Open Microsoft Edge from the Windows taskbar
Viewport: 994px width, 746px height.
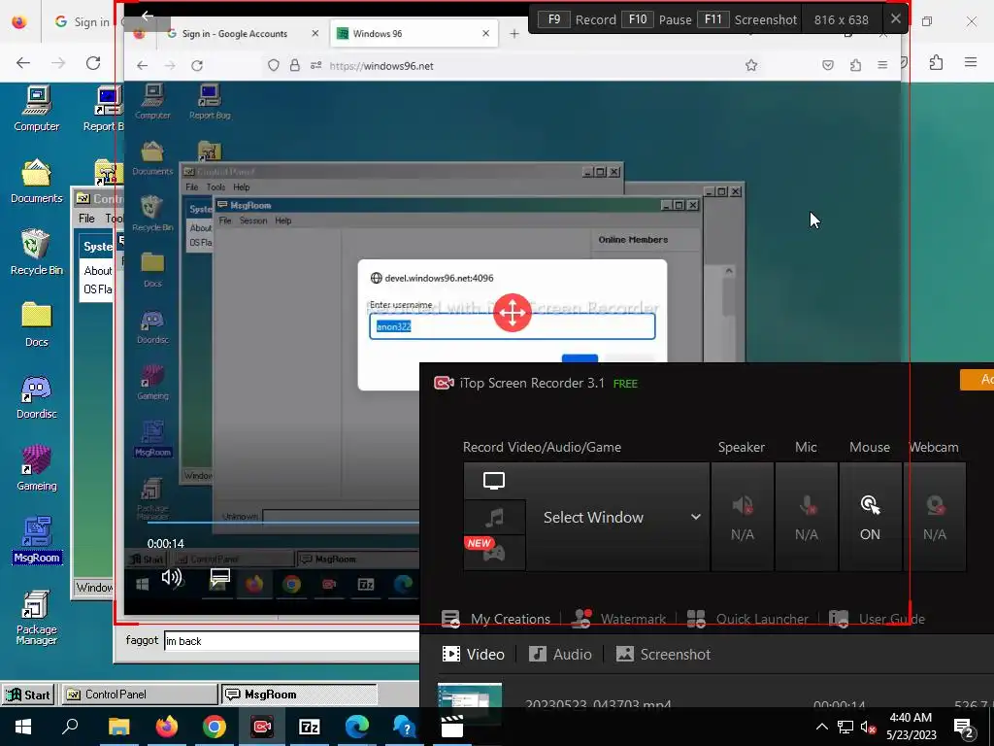[357, 727]
